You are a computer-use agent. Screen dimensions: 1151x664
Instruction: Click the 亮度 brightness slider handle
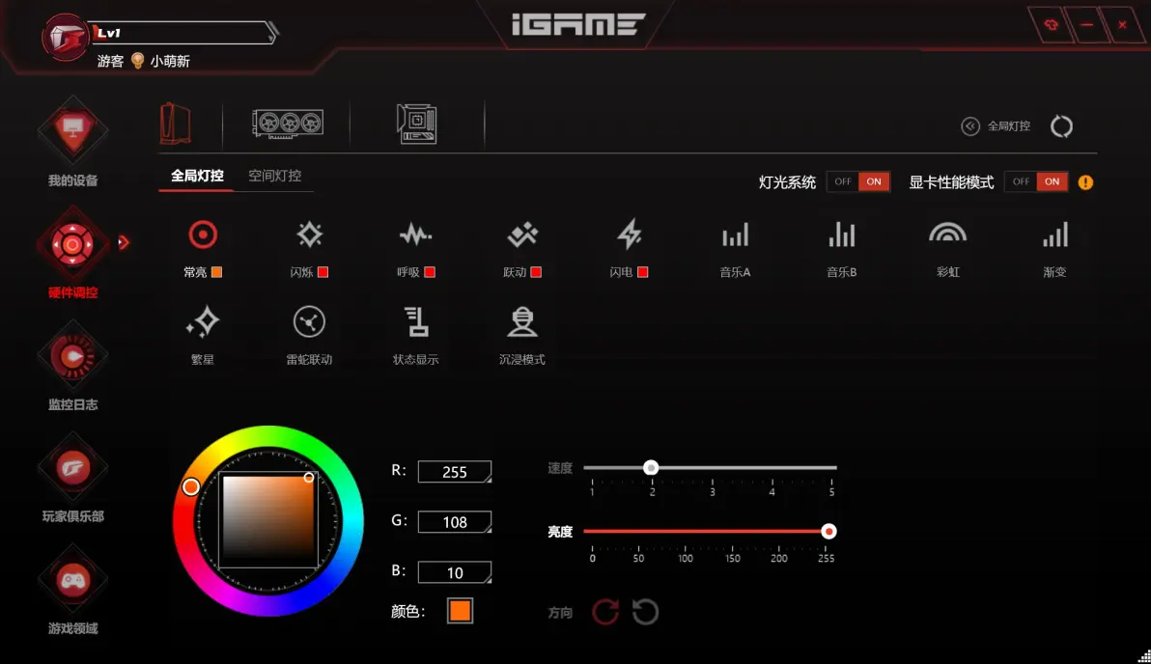828,531
